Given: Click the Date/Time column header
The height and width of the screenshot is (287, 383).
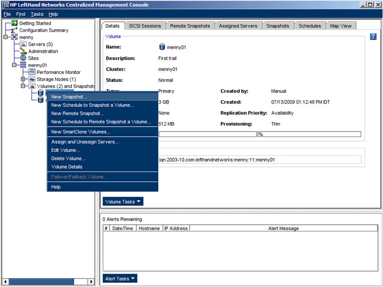Looking at the screenshot, I should point(122,228).
